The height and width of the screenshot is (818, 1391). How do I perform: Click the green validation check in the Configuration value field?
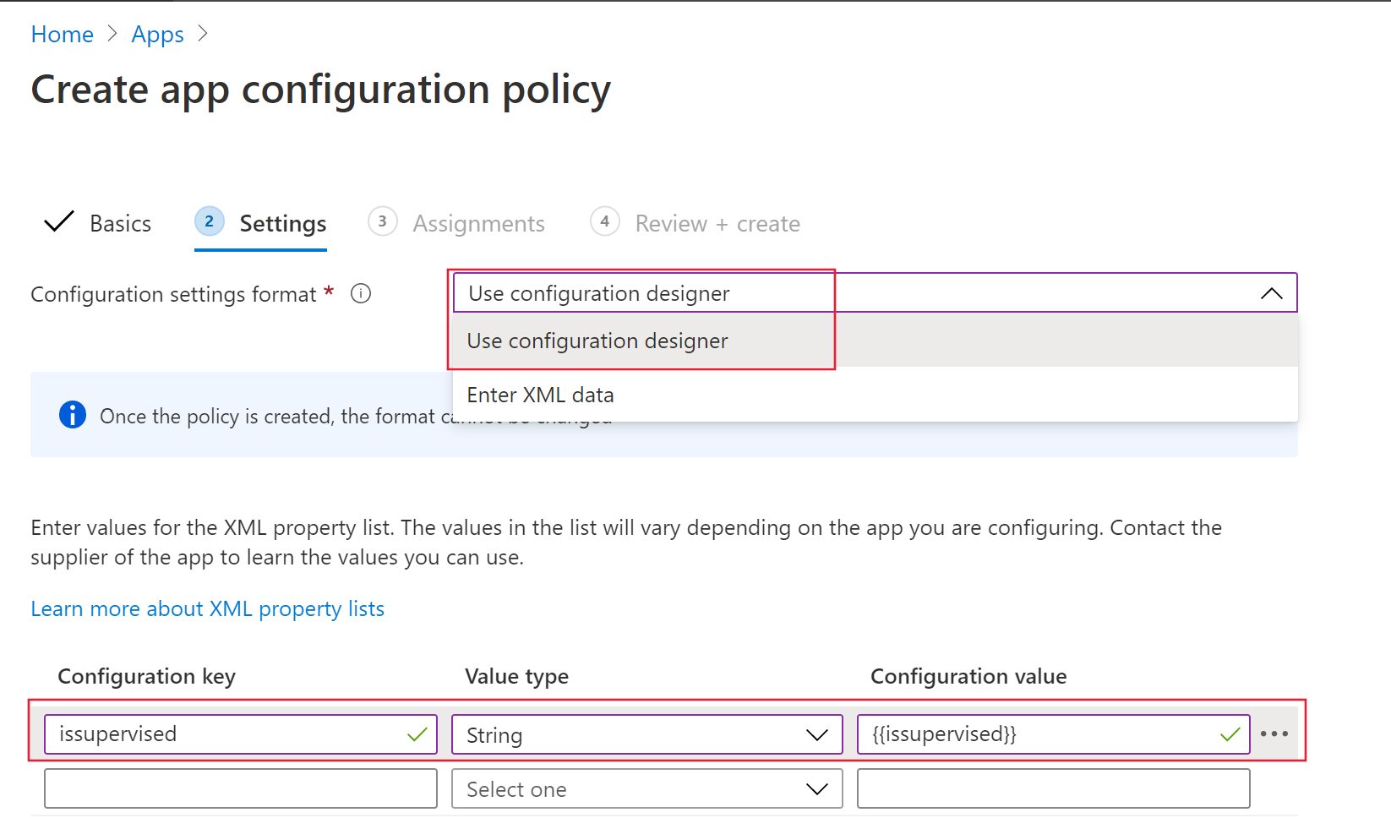click(x=1228, y=734)
